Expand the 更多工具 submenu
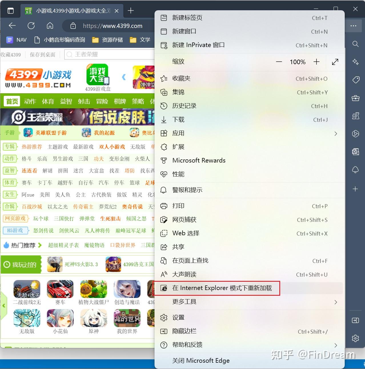The image size is (365, 369). pos(250,302)
